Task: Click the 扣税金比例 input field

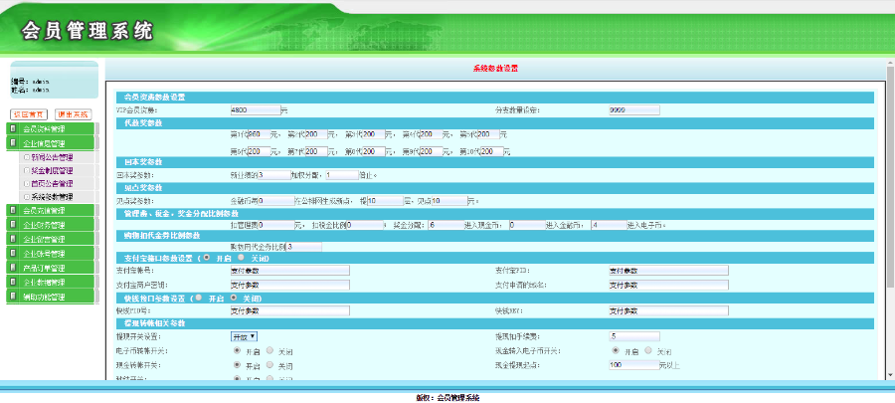Action: point(364,225)
